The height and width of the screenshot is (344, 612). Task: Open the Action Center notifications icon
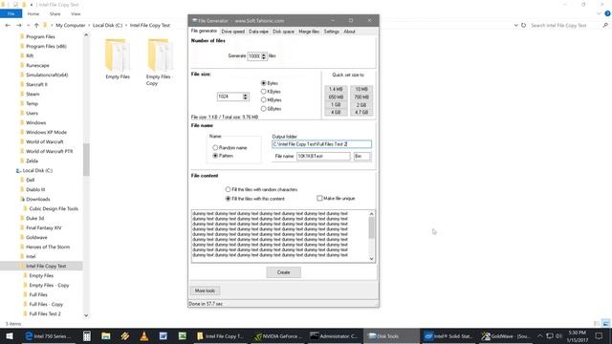(x=600, y=335)
